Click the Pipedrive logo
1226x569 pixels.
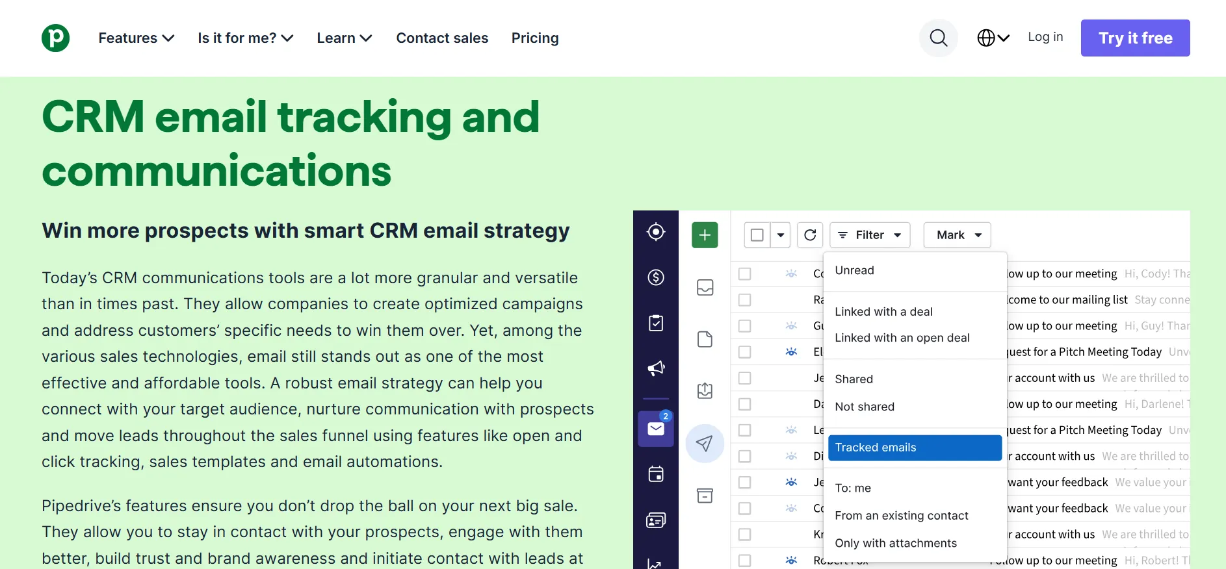pyautogui.click(x=55, y=38)
